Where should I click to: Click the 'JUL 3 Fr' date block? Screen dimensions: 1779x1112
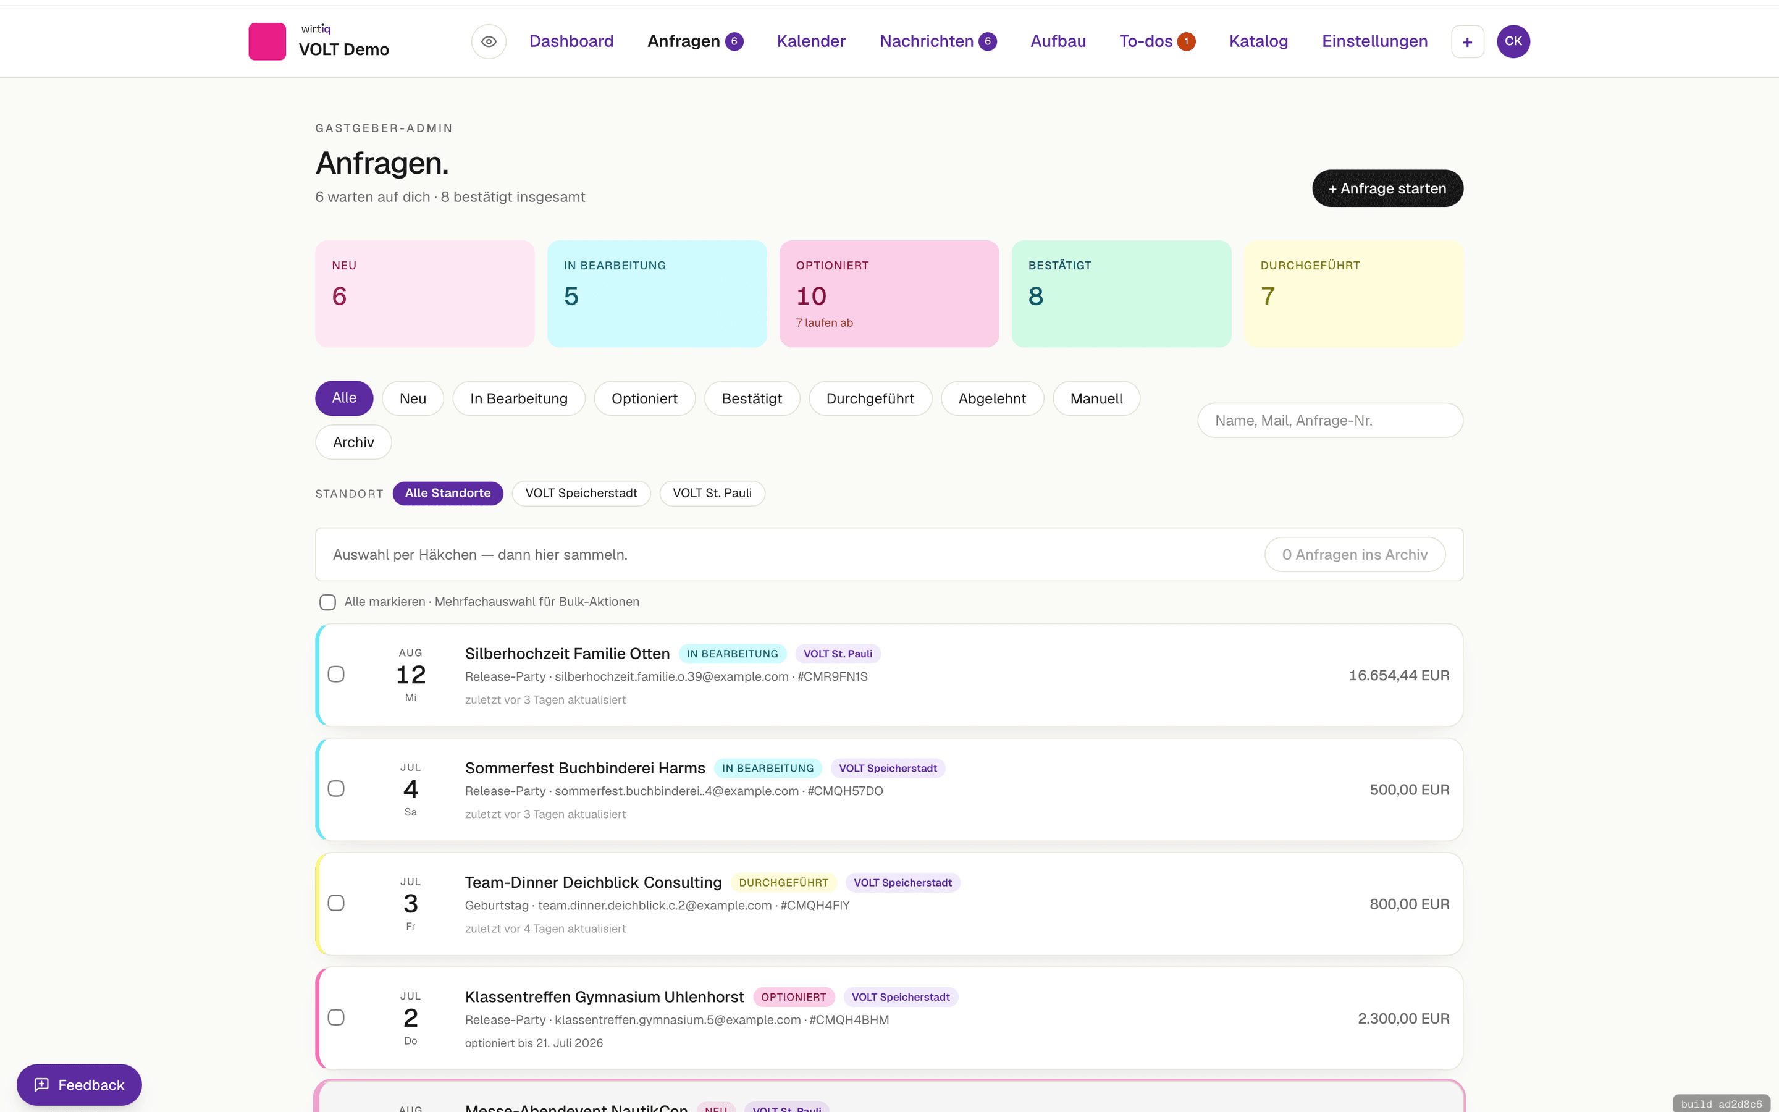(x=410, y=903)
